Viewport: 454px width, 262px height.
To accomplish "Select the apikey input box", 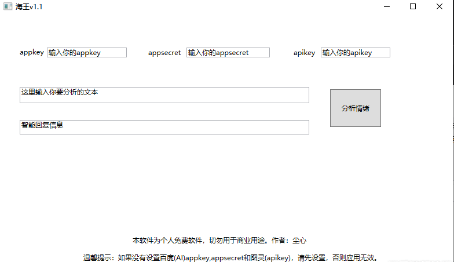I will pyautogui.click(x=355, y=53).
